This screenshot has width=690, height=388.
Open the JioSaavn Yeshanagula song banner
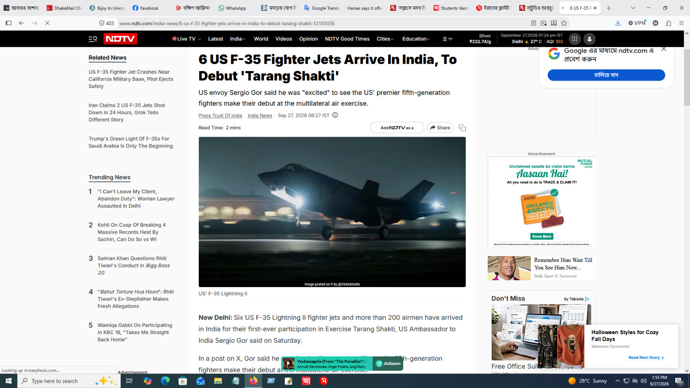[342, 363]
